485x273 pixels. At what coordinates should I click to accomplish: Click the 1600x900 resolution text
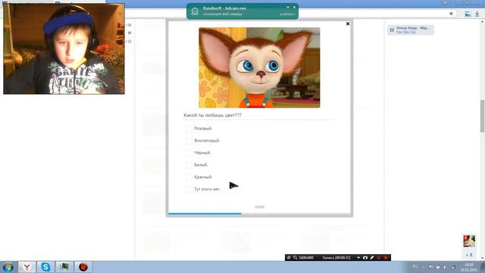pyautogui.click(x=306, y=258)
